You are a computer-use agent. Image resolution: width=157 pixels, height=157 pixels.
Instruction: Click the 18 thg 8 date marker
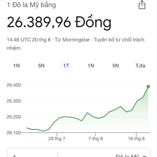pos(136,139)
